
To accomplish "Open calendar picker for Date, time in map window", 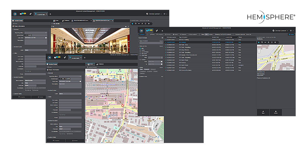I will pyautogui.click(x=80, y=81).
